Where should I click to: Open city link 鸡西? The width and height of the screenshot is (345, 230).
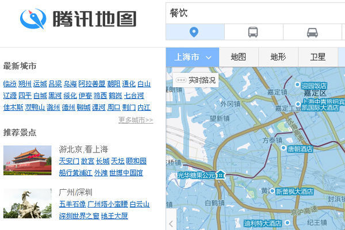pyautogui.click(x=100, y=96)
